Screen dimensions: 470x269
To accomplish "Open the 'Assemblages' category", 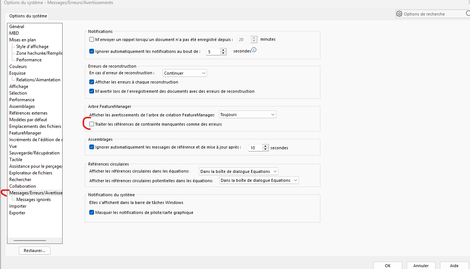I will coord(22,106).
